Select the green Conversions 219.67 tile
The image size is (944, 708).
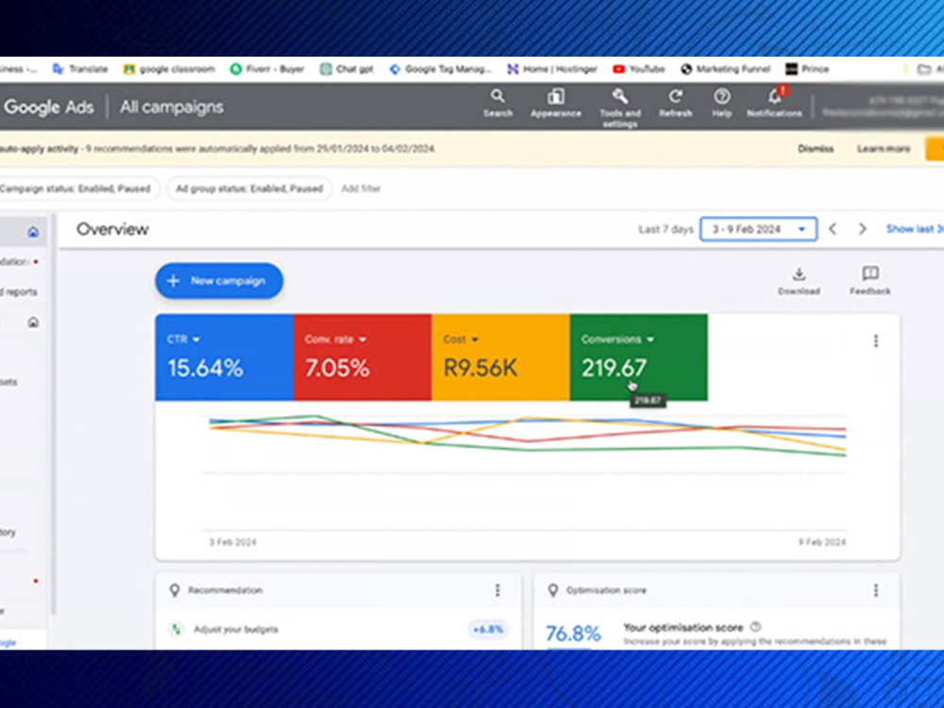pyautogui.click(x=639, y=357)
